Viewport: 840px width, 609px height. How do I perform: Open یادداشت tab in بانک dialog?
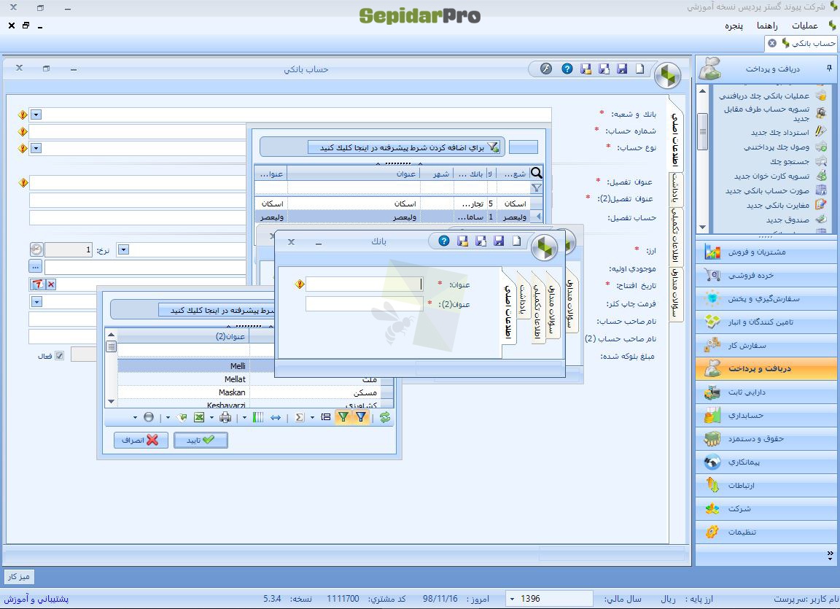click(524, 300)
